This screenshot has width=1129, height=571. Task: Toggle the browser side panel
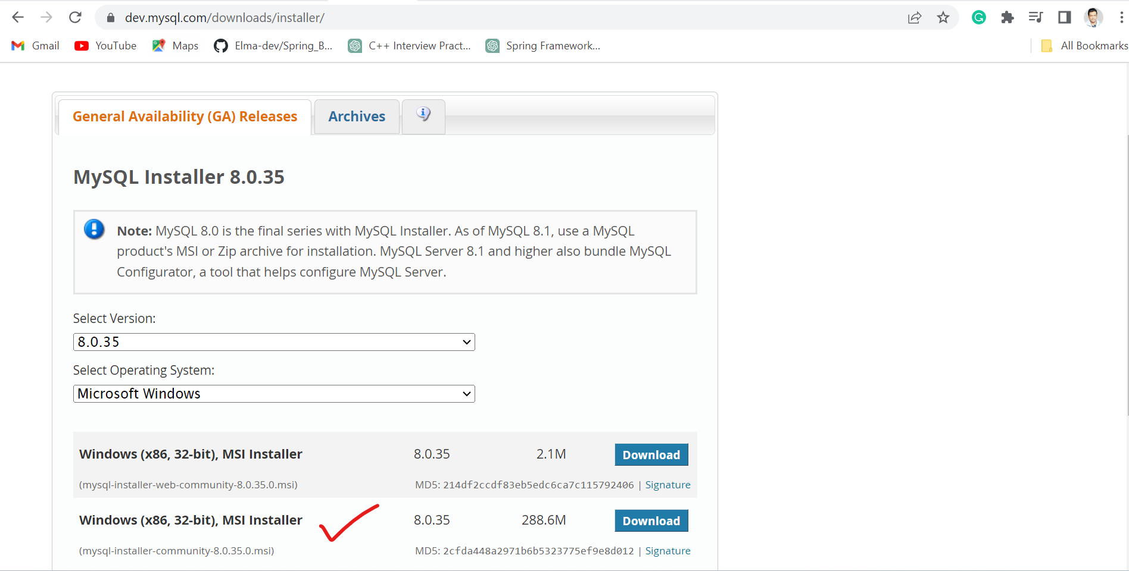pos(1064,17)
